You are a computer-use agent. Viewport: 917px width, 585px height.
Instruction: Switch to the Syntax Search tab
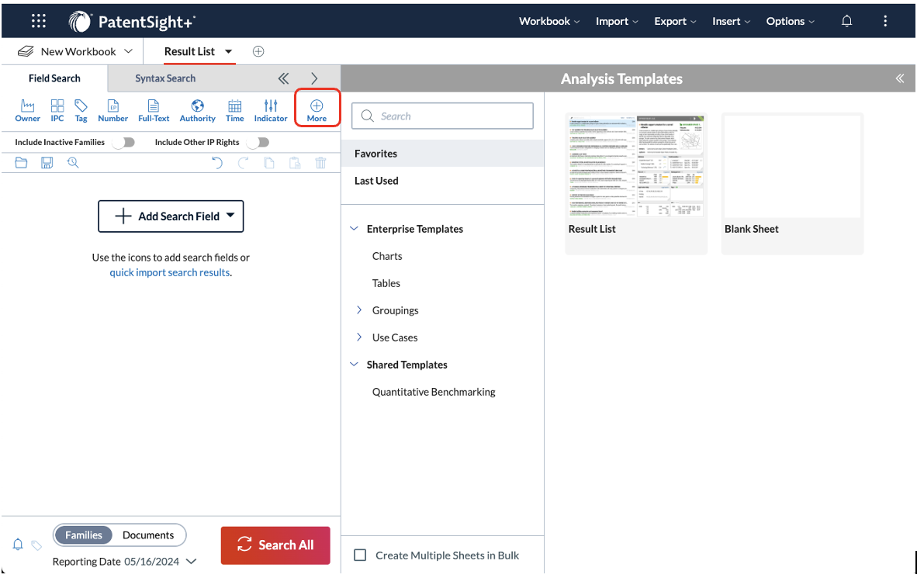tap(165, 78)
